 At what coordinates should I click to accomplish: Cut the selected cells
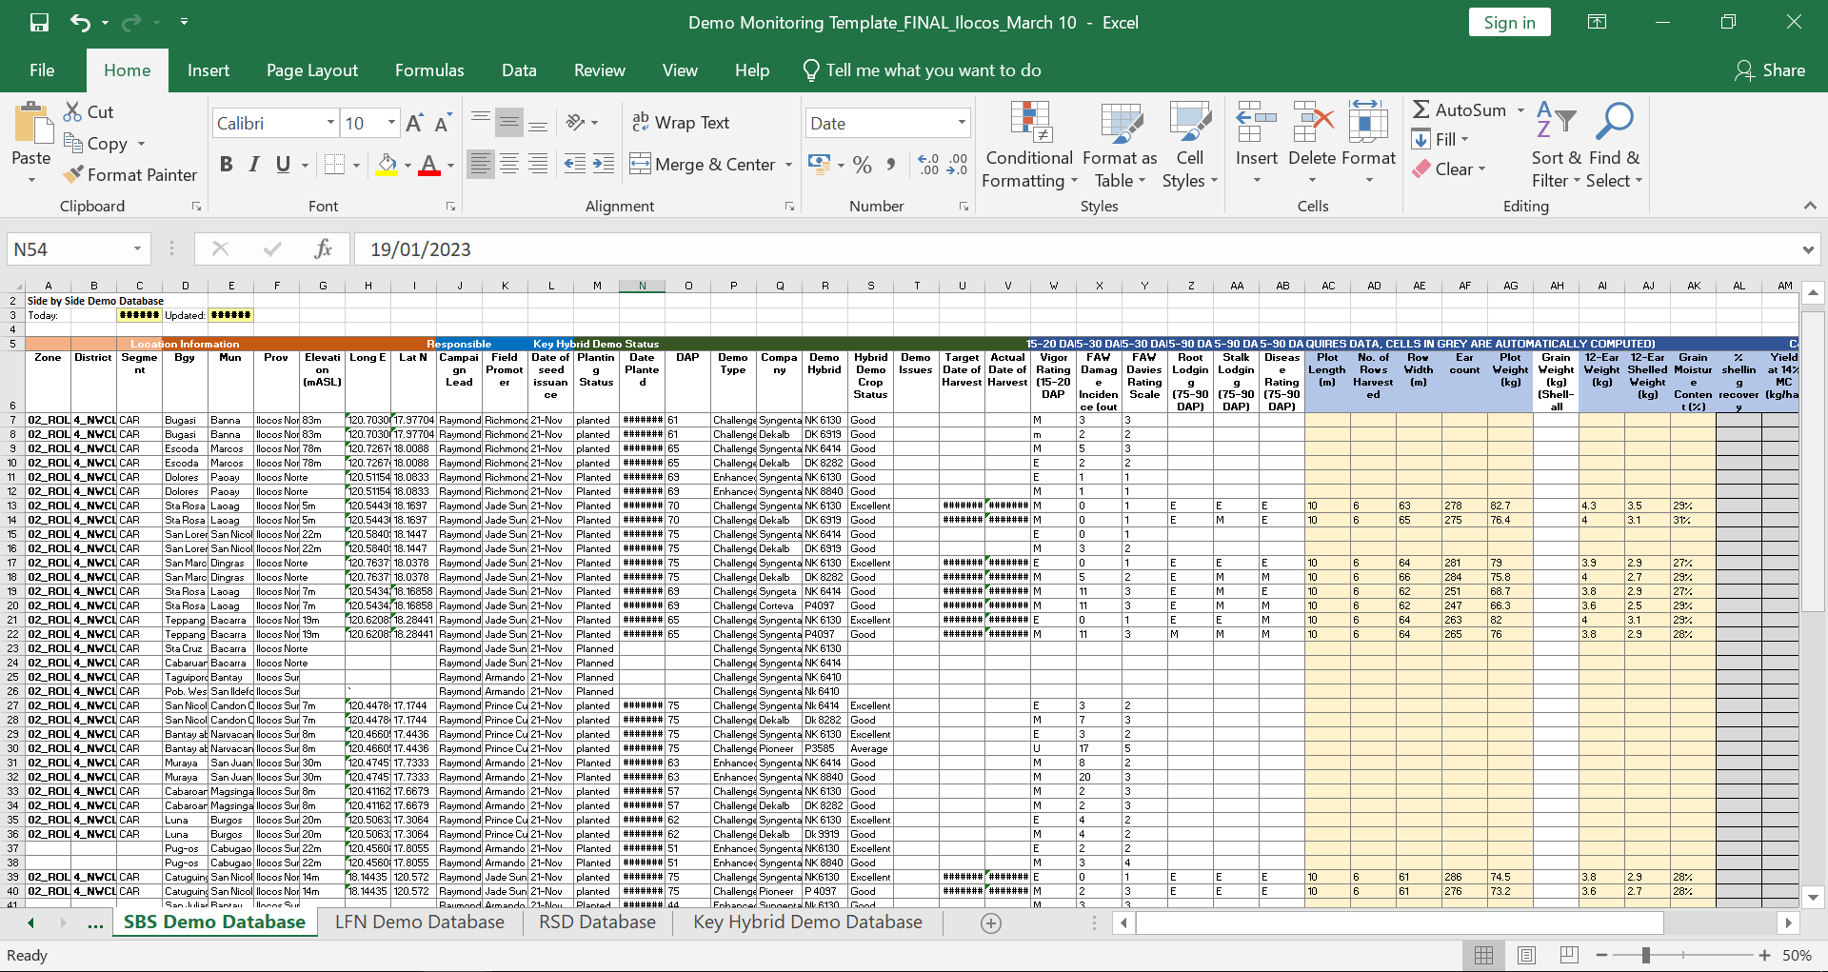[89, 111]
